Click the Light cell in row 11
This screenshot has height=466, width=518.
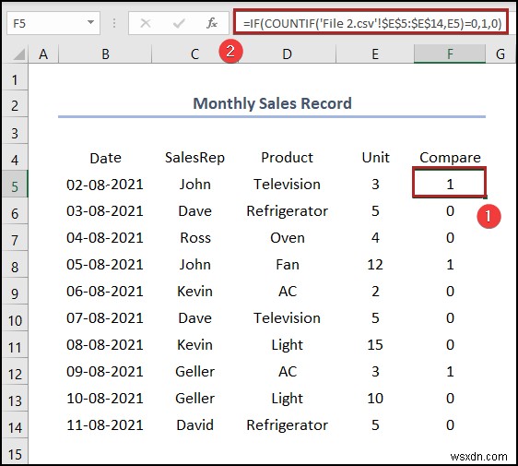[x=287, y=345]
